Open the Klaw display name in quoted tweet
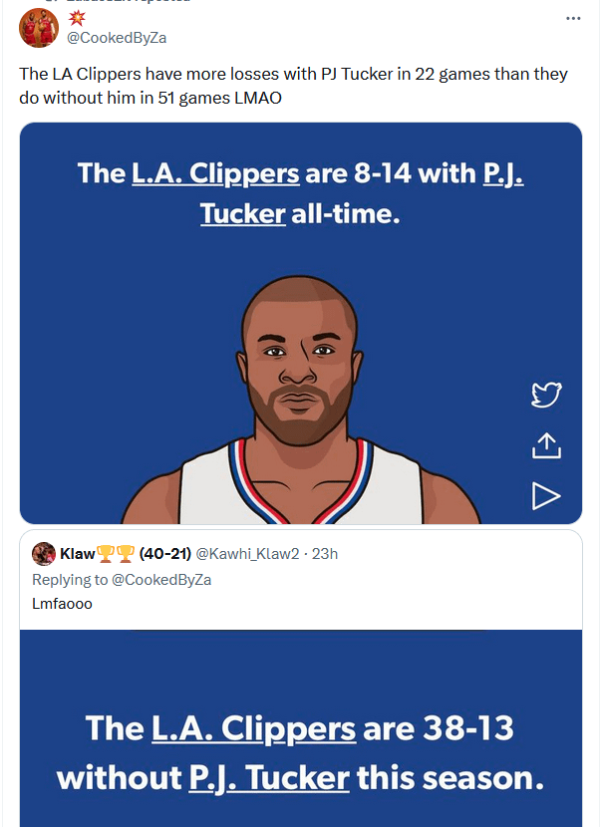 78,554
